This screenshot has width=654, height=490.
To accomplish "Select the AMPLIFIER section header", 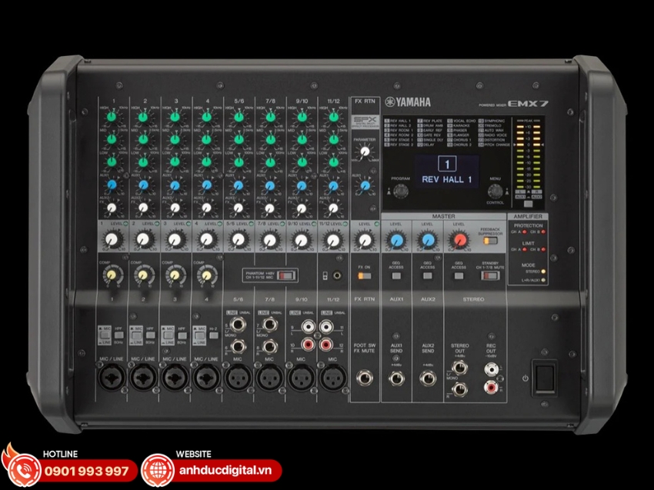I will (527, 218).
